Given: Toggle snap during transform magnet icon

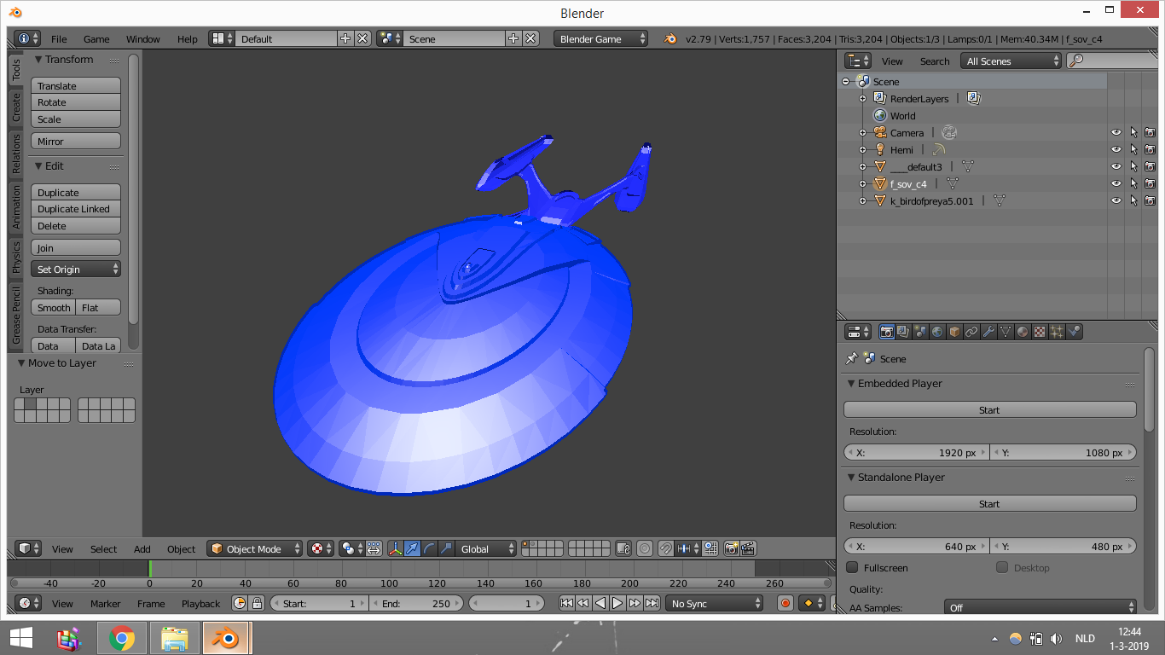Looking at the screenshot, I should (x=665, y=548).
